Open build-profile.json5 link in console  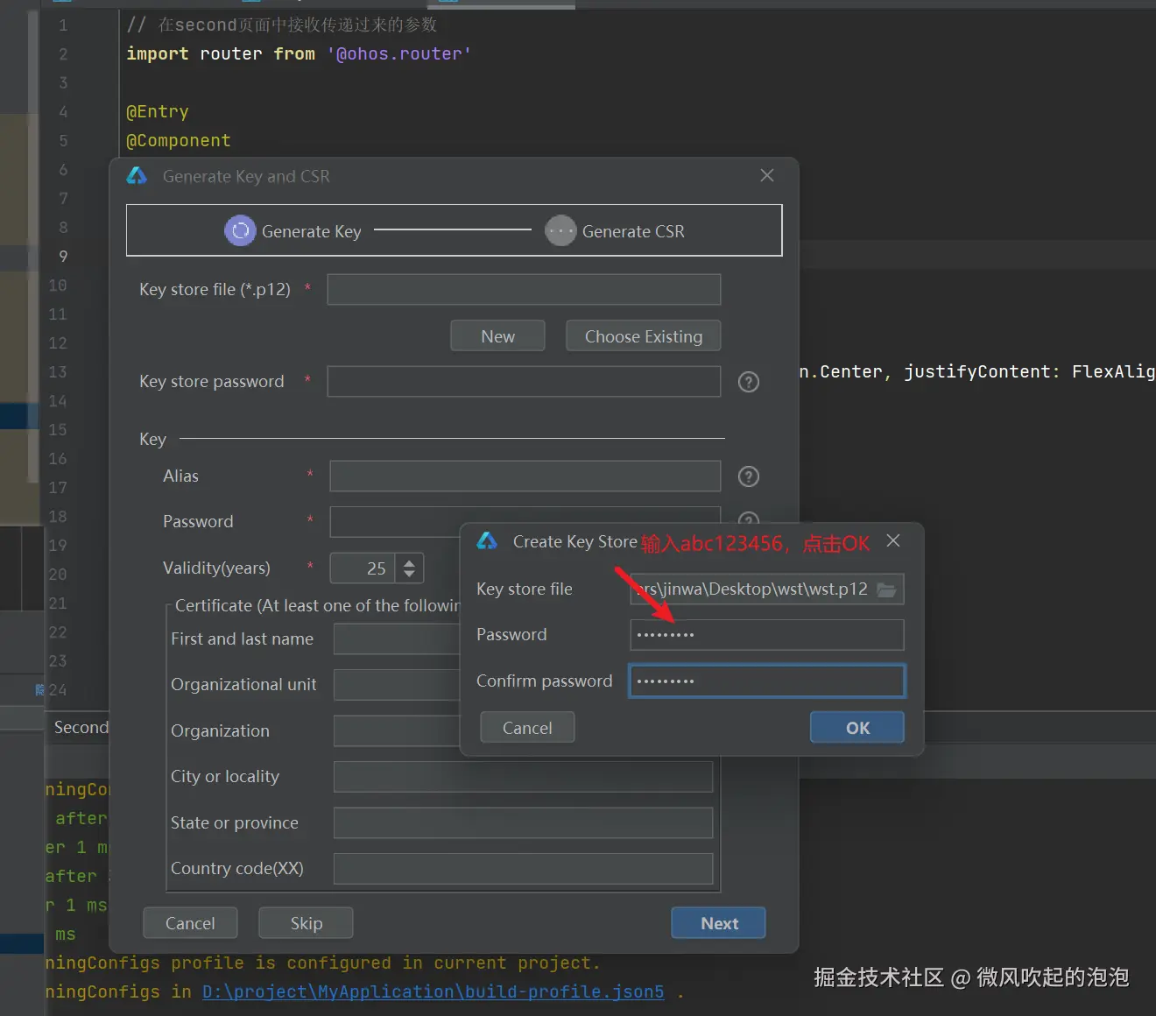433,991
